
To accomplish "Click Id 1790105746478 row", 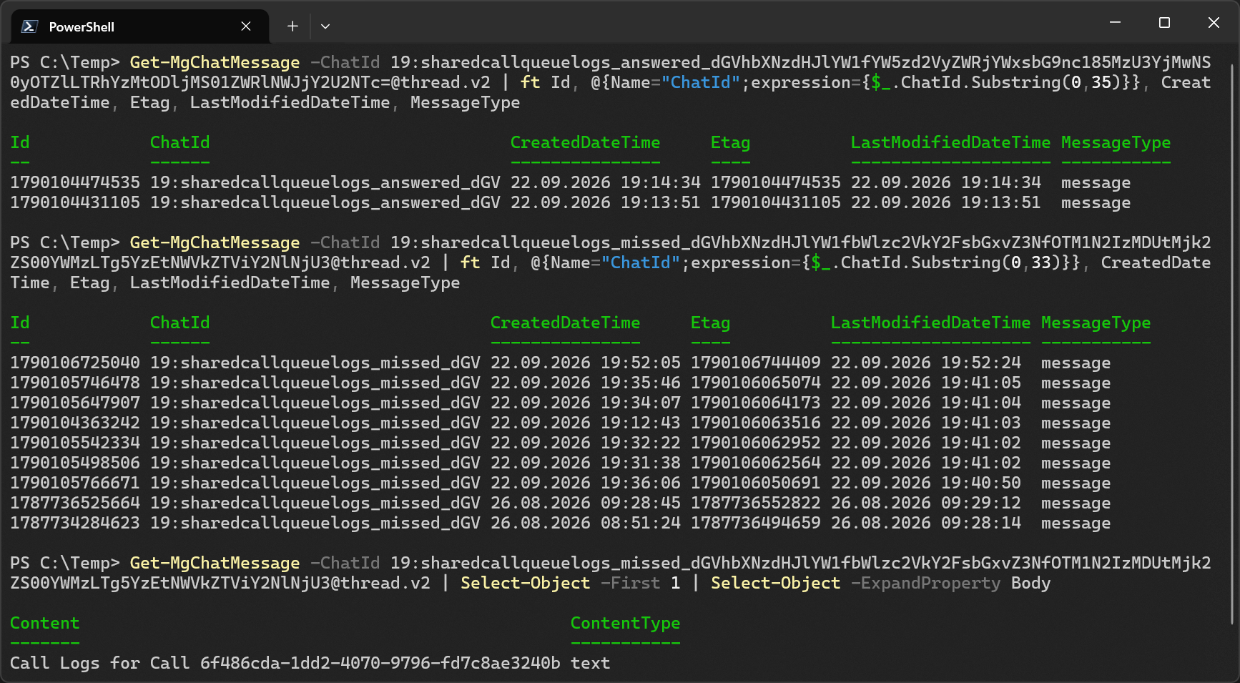I will click(75, 383).
